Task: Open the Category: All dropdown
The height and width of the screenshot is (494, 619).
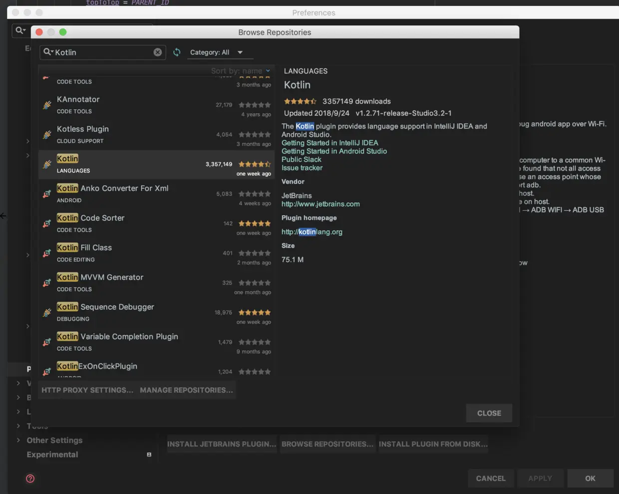Action: [220, 52]
